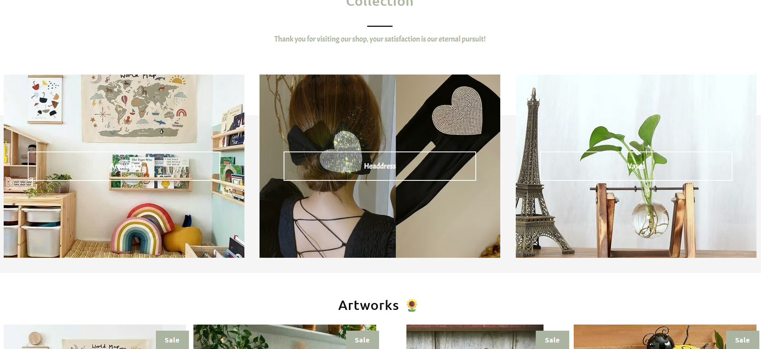Open the Artworks collection button on kids room
The image size is (761, 349).
[124, 166]
